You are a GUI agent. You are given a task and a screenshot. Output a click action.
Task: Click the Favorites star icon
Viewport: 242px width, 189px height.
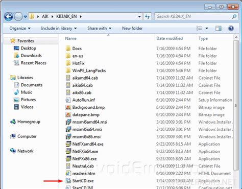pyautogui.click(x=13, y=41)
